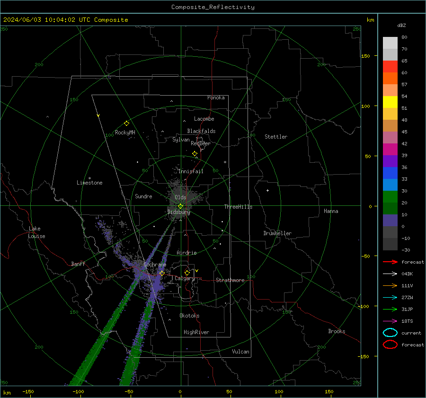Click the RockyMH label

(125, 133)
